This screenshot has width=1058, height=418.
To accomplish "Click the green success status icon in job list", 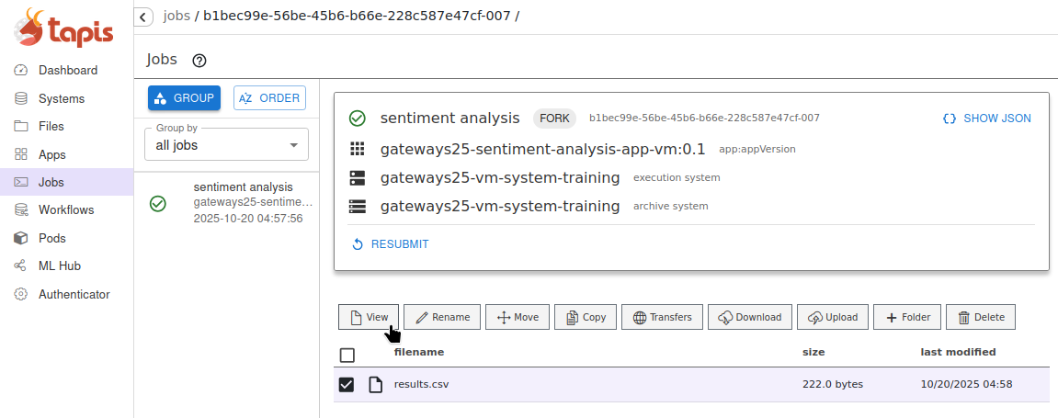I will pos(157,203).
